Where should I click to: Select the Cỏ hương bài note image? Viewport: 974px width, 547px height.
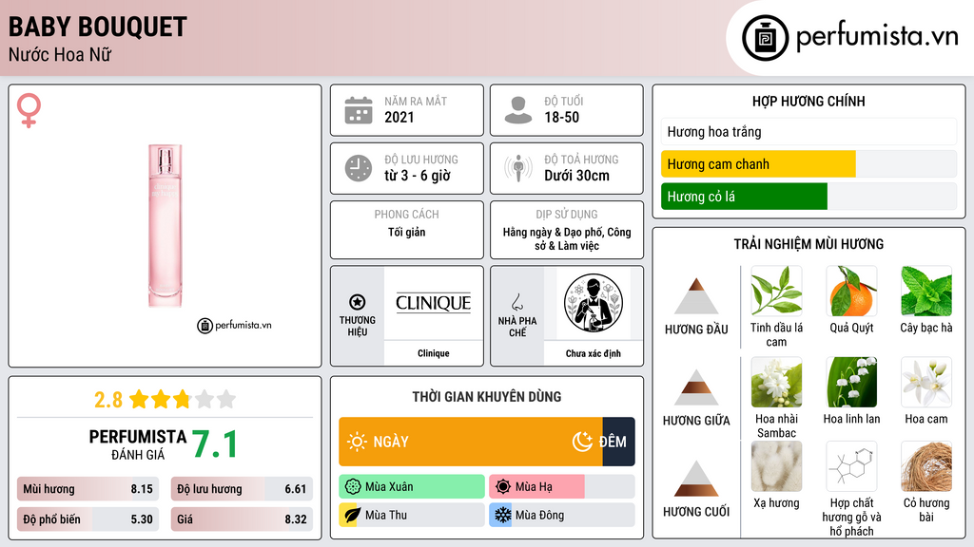tap(926, 466)
